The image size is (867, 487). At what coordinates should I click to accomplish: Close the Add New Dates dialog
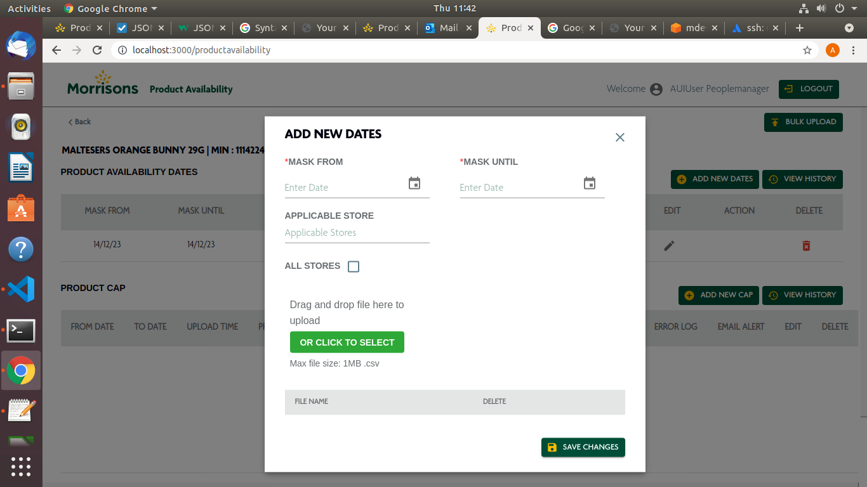point(620,137)
